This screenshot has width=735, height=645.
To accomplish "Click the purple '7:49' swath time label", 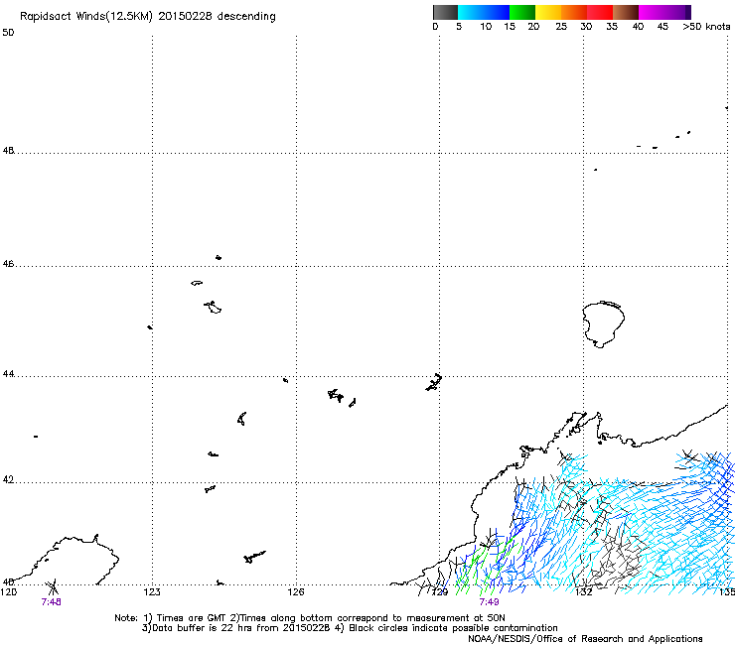I will point(489,602).
